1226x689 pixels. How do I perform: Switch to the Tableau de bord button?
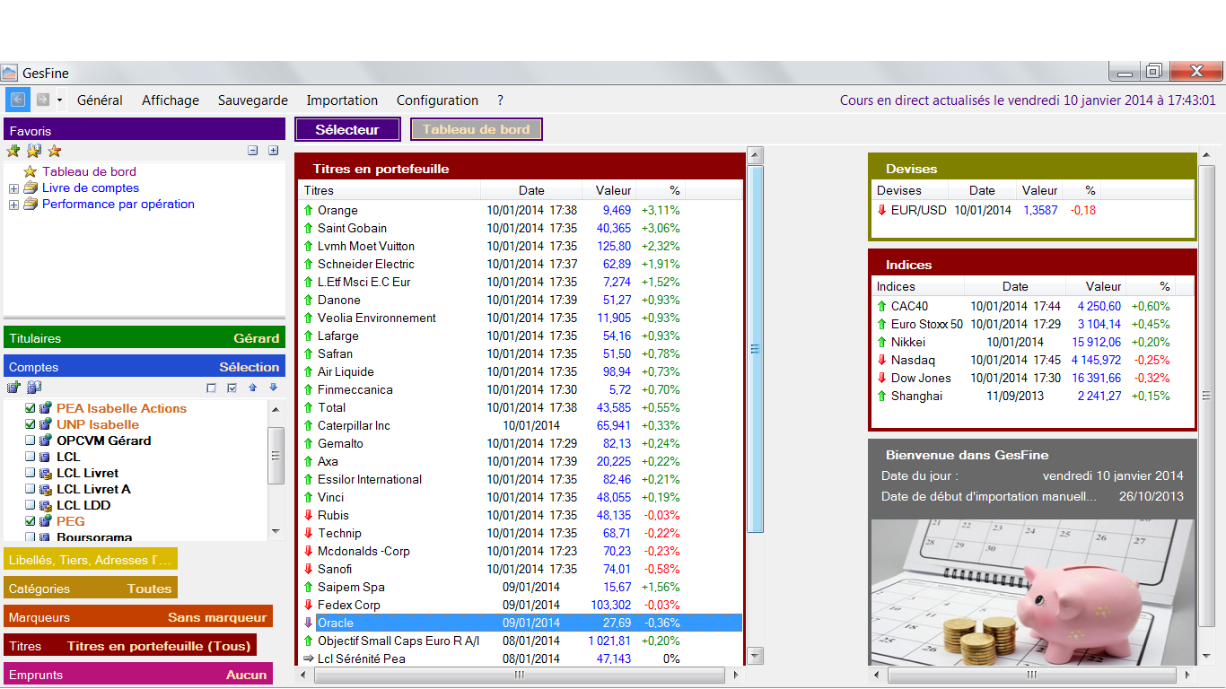pyautogui.click(x=477, y=130)
